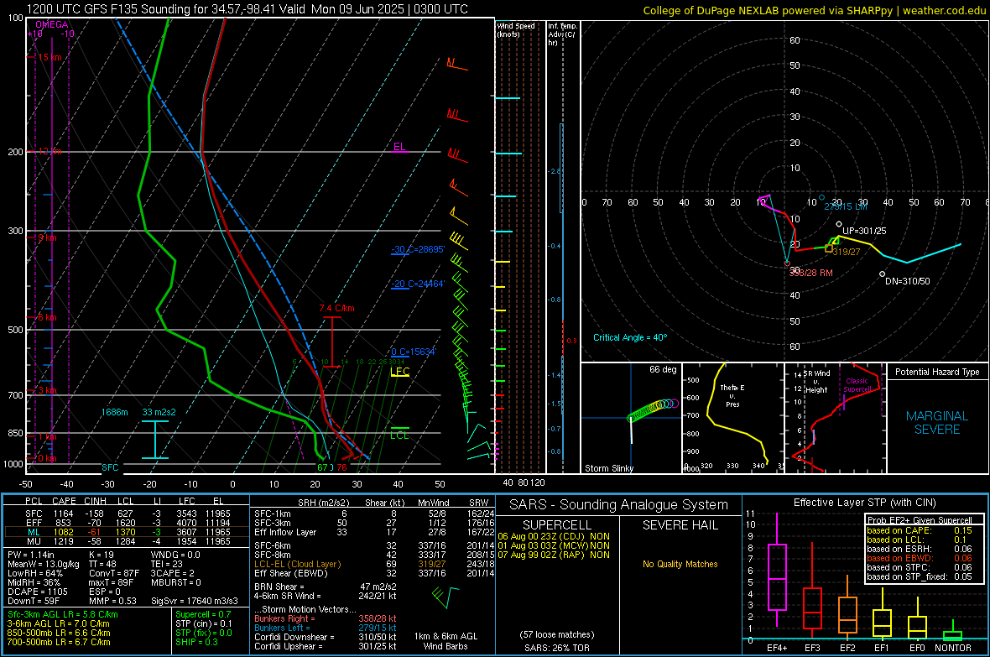Click the red based on EBWD: 0.06 row
The width and height of the screenshot is (990, 657).
(920, 559)
